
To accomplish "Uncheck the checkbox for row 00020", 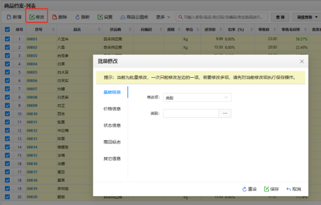I will pyautogui.click(x=7, y=197).
